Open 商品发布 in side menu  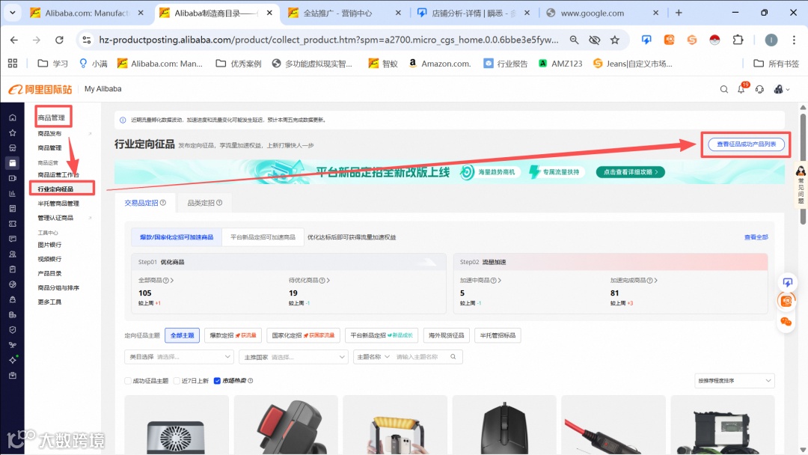(49, 133)
